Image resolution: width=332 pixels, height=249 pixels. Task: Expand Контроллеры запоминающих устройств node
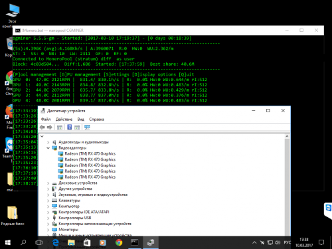pos(48,224)
